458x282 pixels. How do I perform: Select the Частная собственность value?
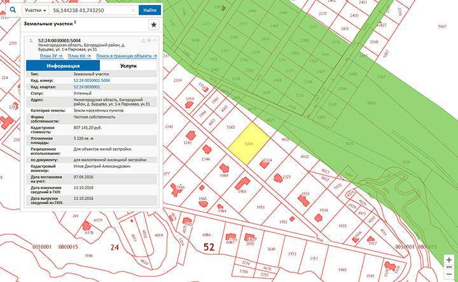pos(94,117)
